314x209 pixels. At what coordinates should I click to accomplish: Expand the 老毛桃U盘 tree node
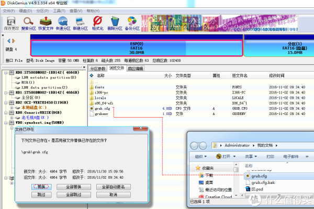pyautogui.click(x=12, y=118)
